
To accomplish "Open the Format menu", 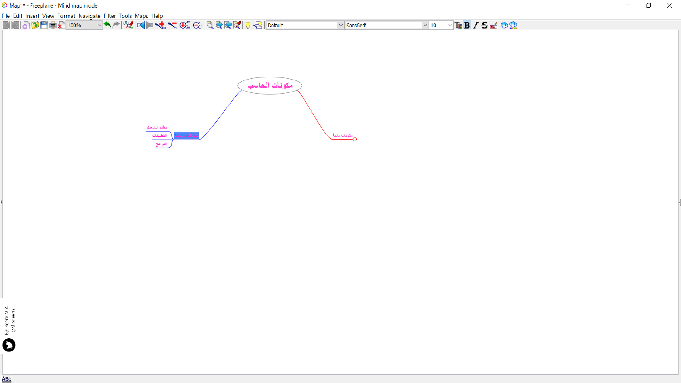I will click(66, 16).
